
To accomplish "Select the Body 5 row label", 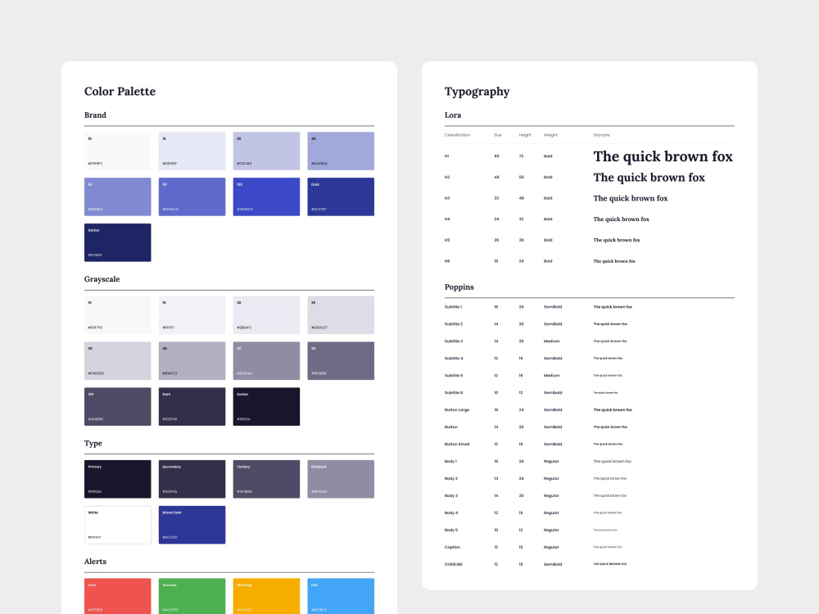I will pos(450,530).
